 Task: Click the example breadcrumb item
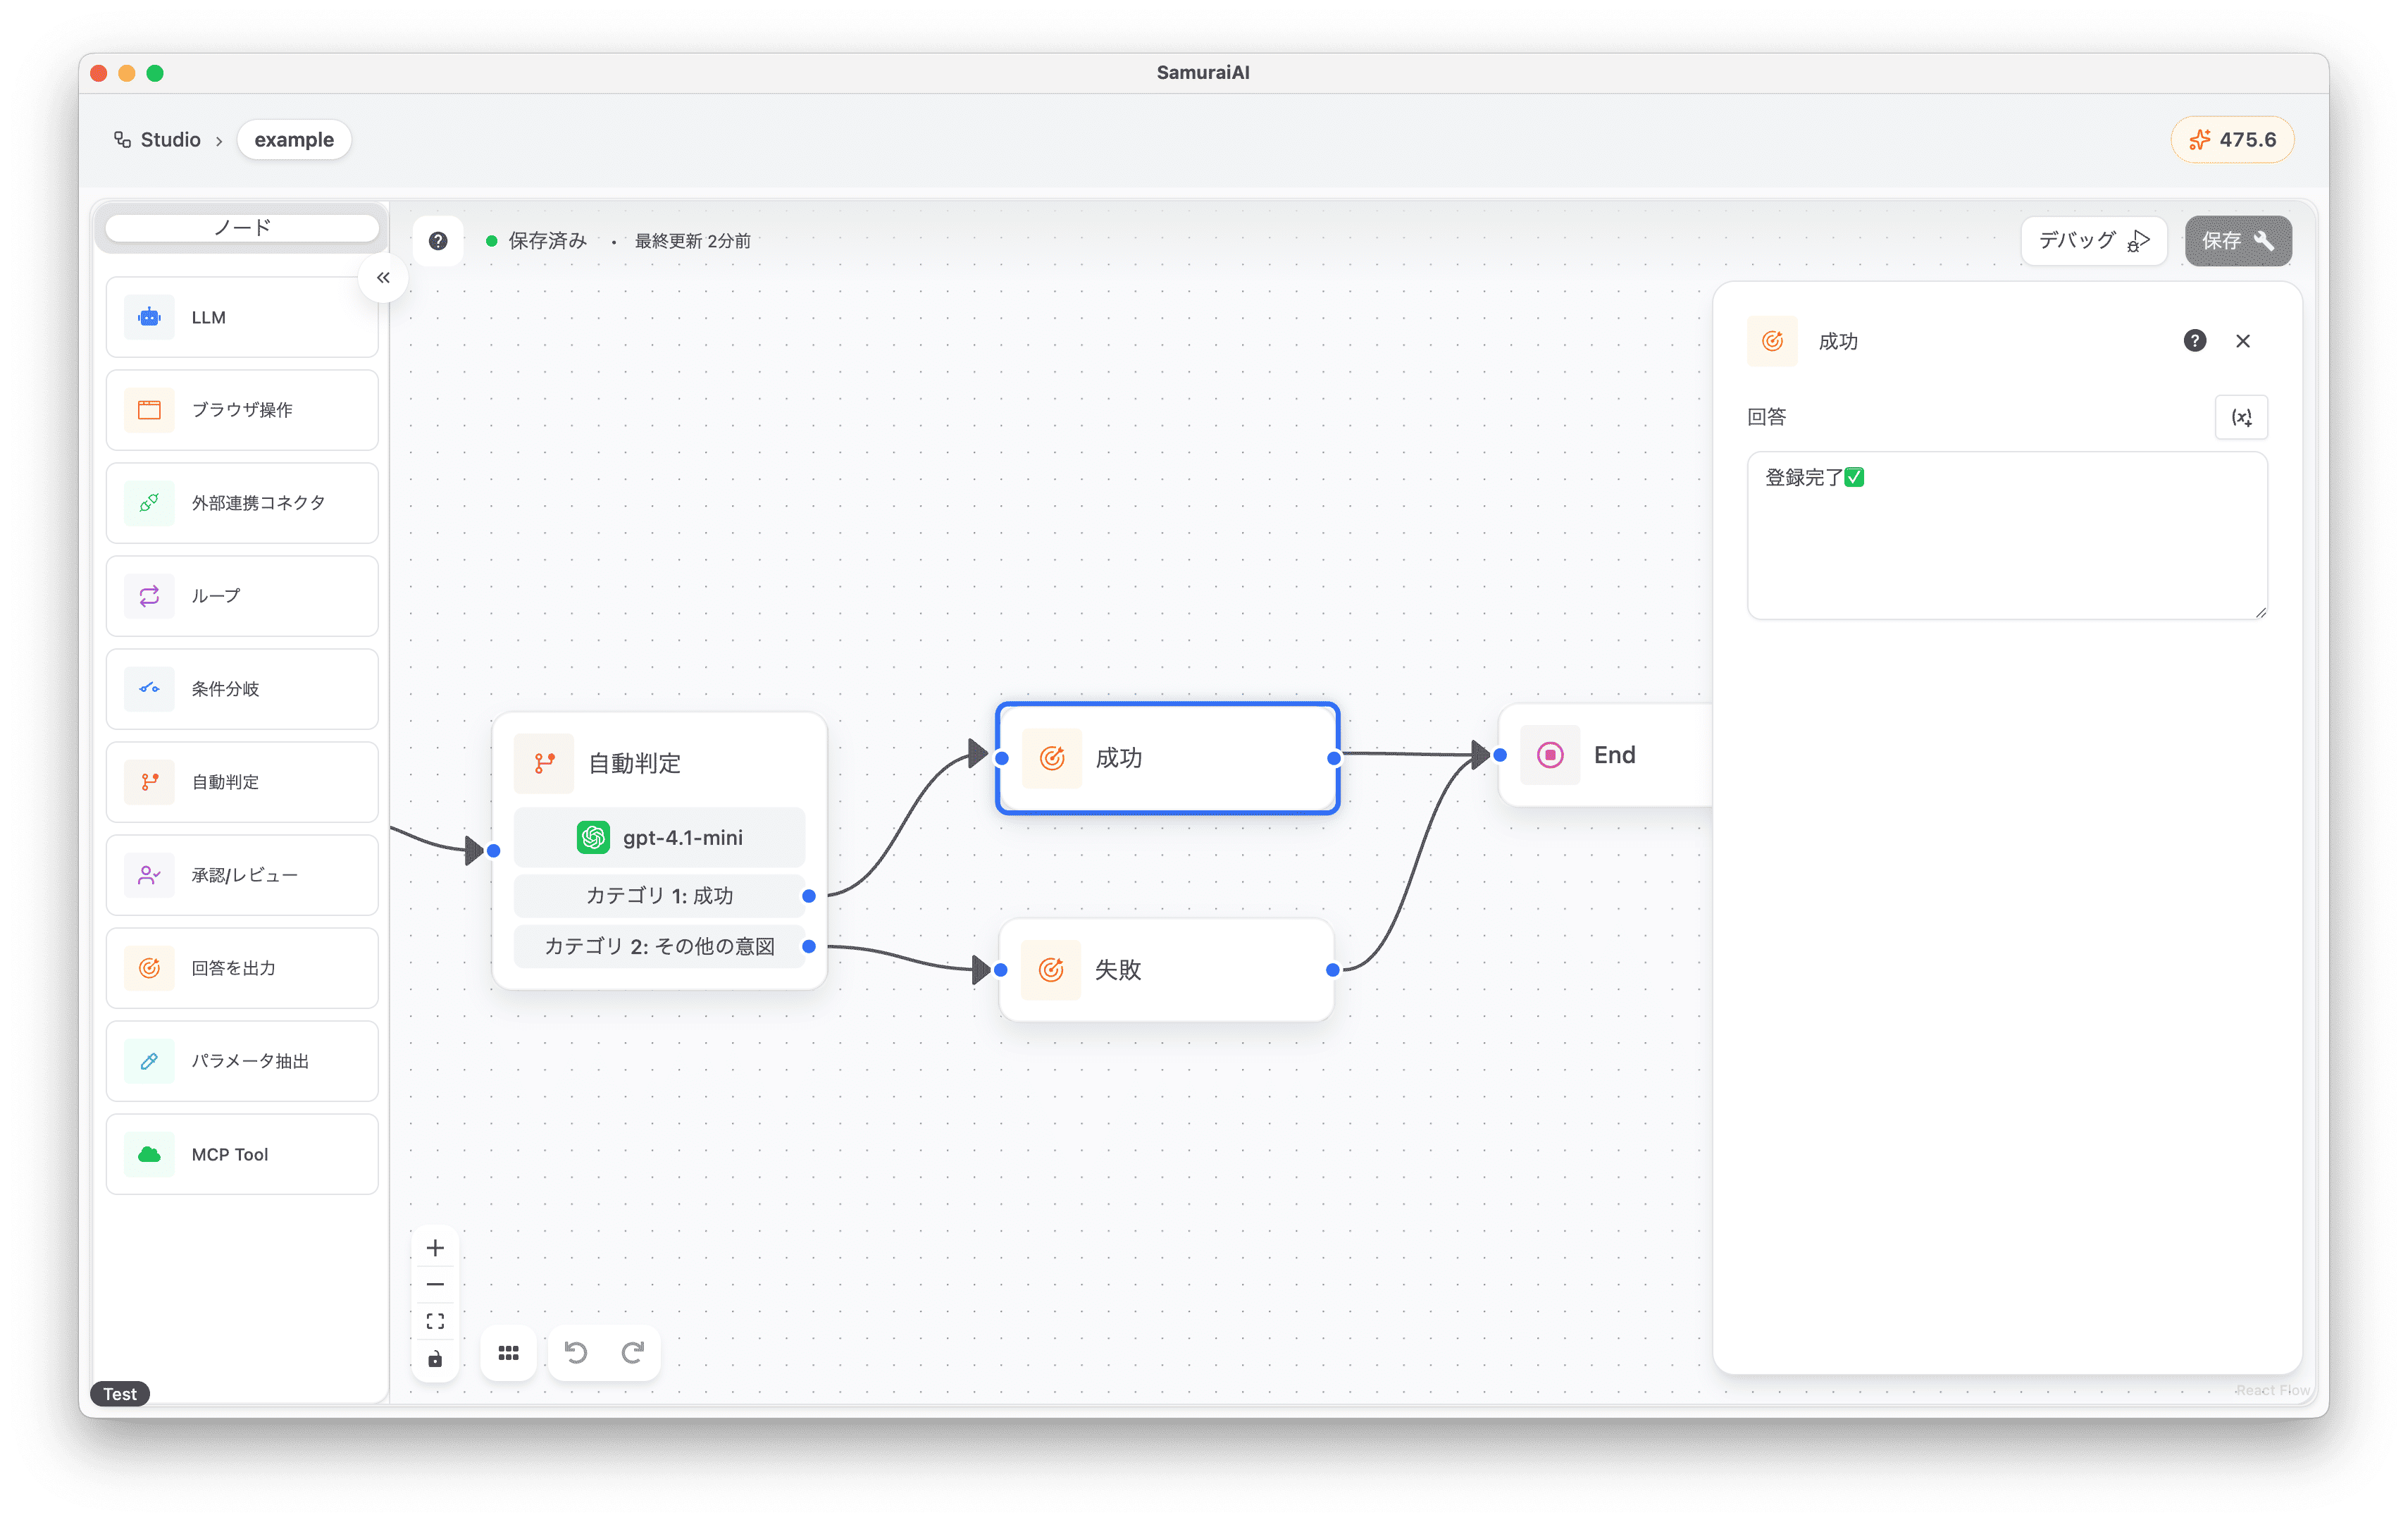294,140
